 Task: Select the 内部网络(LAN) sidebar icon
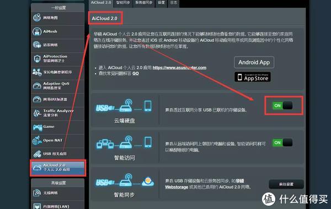pyautogui.click(x=37, y=206)
